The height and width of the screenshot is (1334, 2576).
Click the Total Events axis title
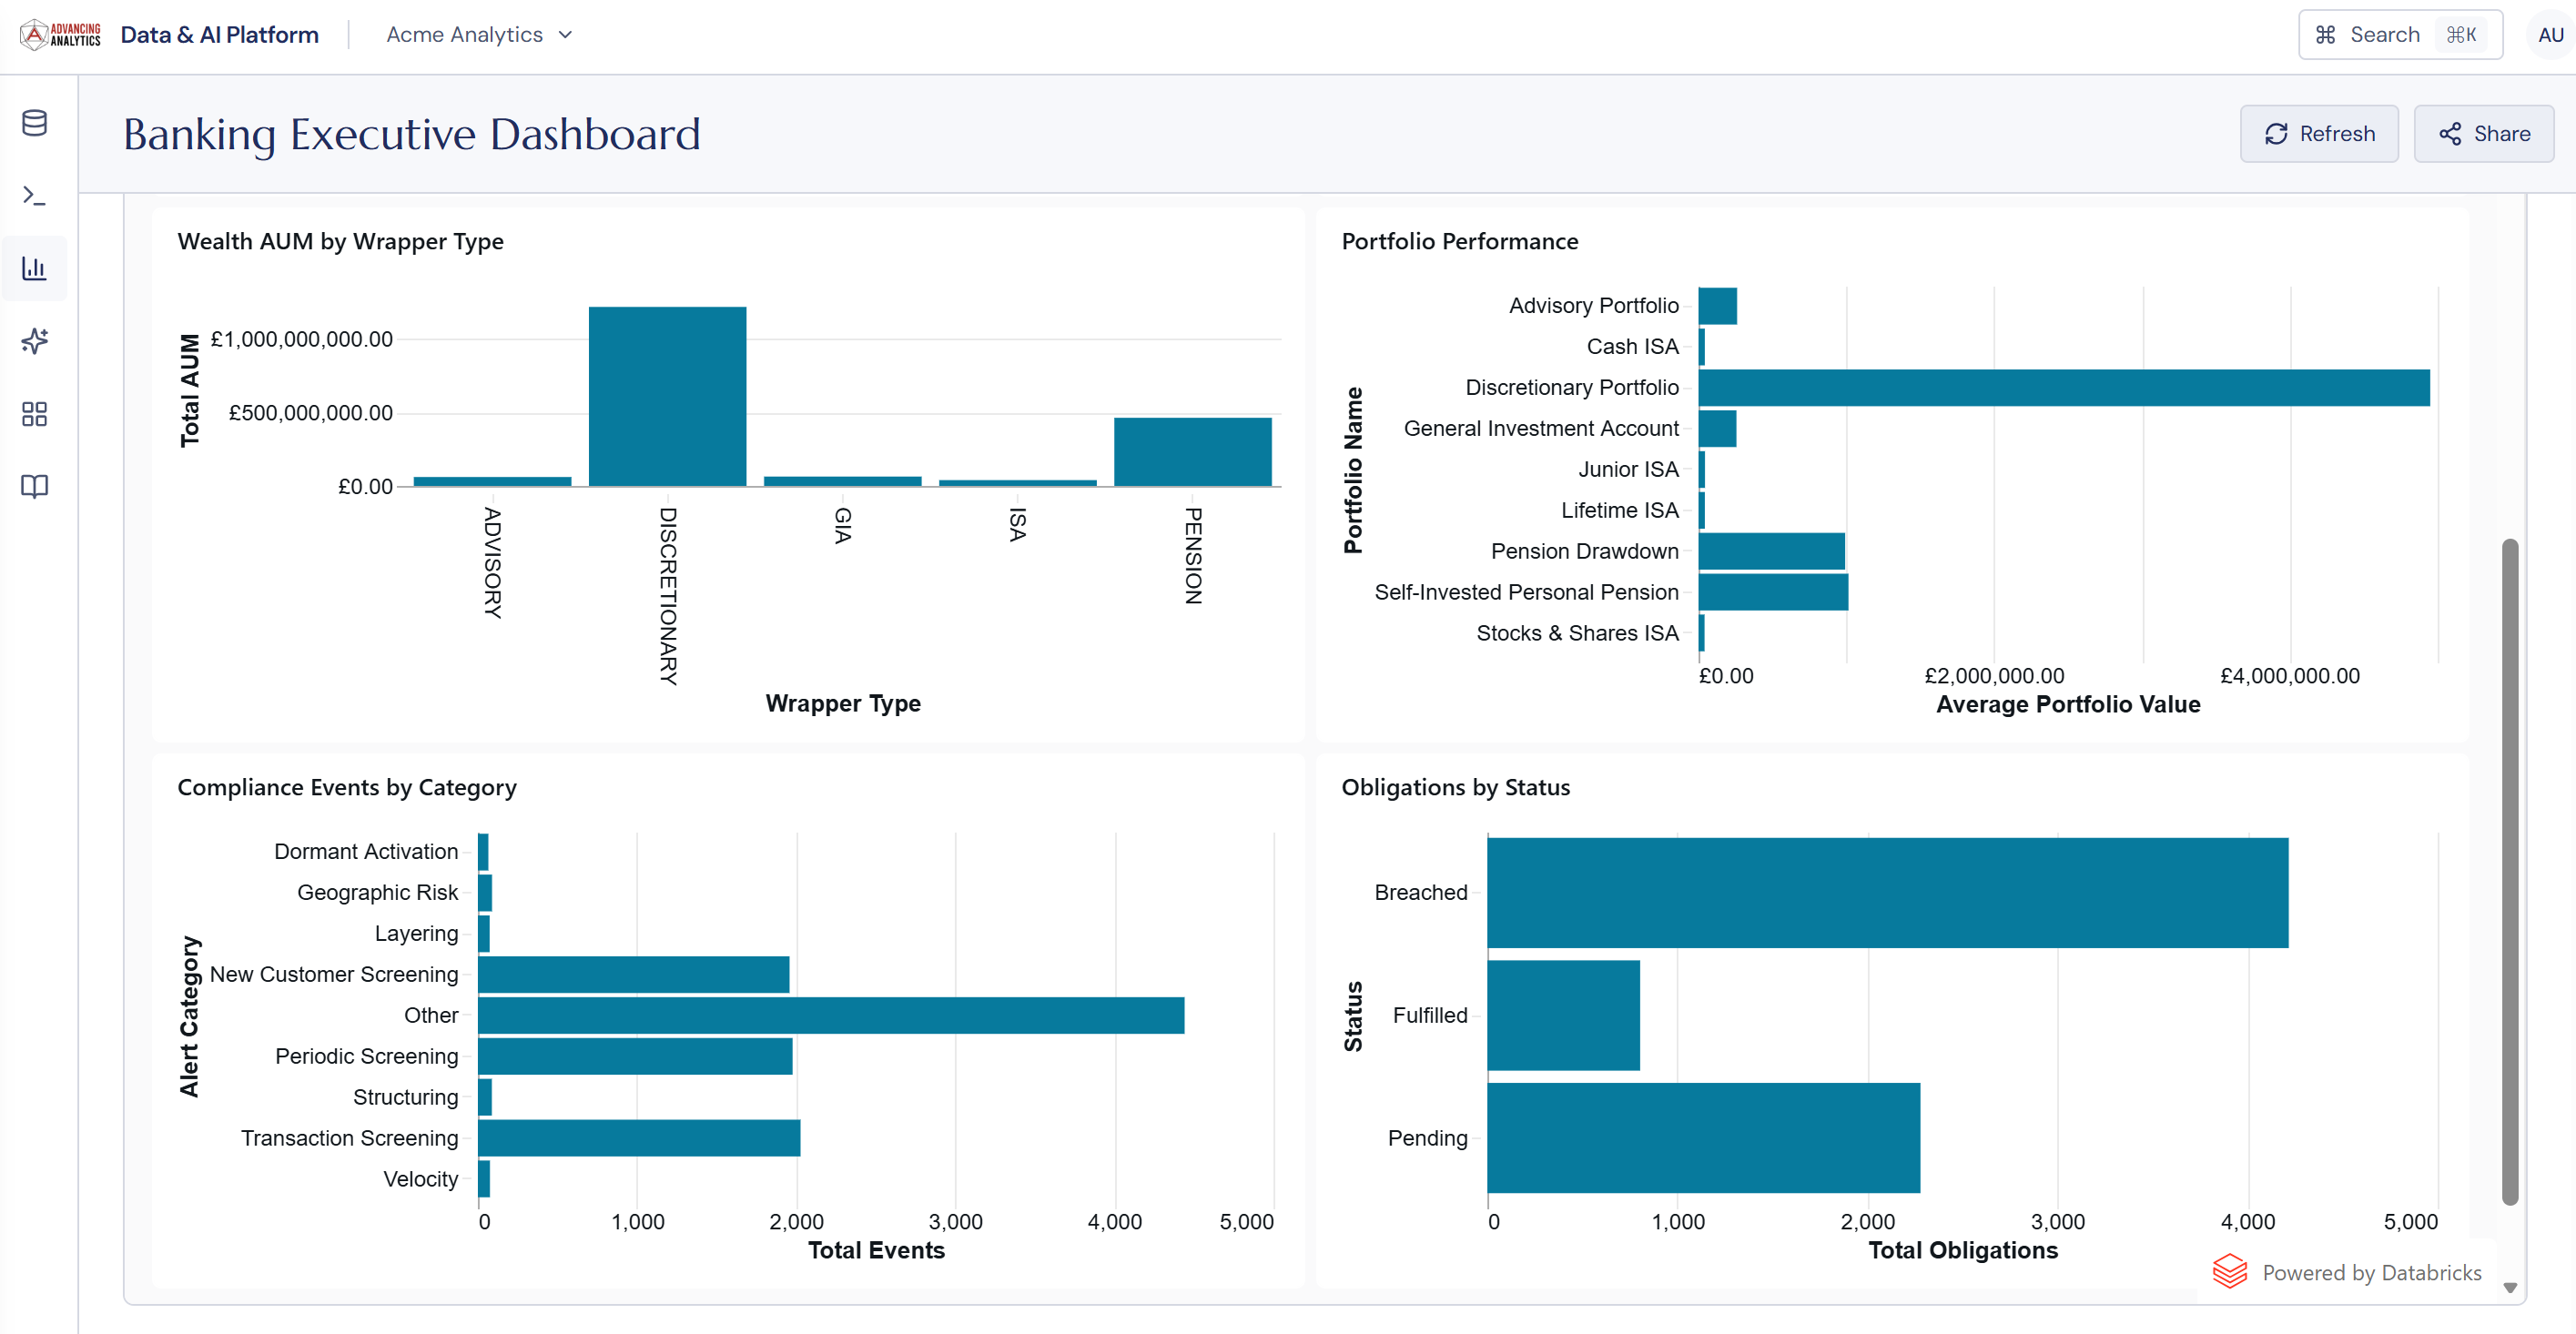point(876,1250)
